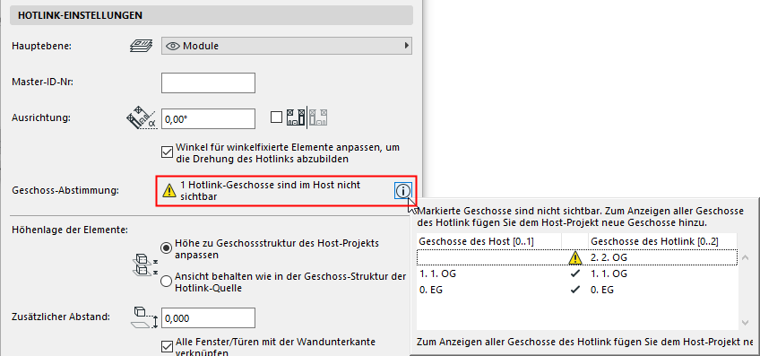Click the yellow warning icon in Geschoss-Abstimmung
This screenshot has width=760, height=356.
(169, 191)
